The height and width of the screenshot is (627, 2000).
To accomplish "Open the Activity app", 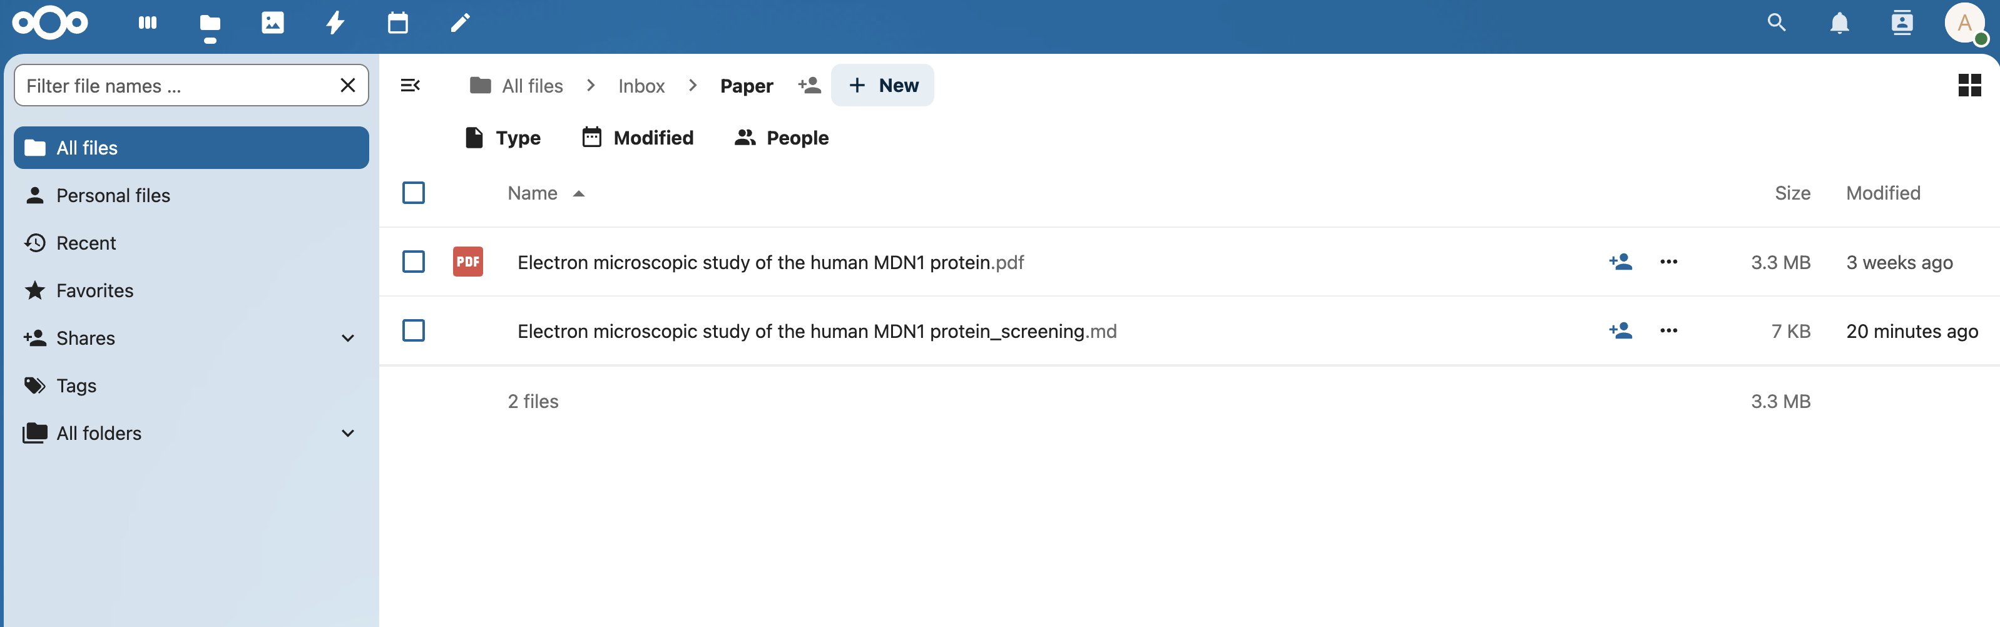I will click(x=335, y=23).
